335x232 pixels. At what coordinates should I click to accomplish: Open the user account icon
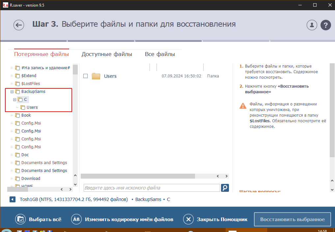(x=312, y=25)
